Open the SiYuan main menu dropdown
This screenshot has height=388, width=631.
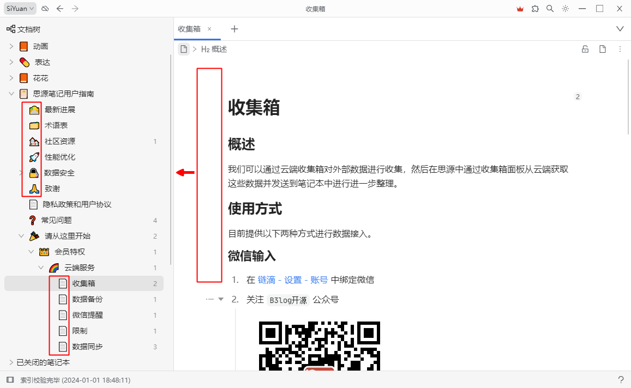pos(21,8)
